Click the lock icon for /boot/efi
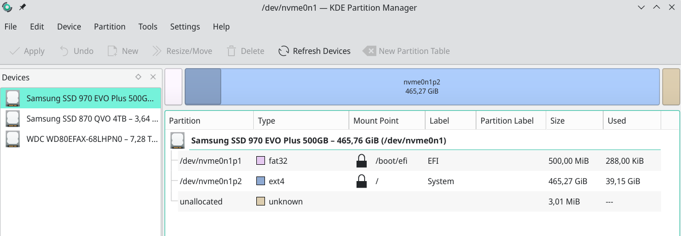 tap(361, 161)
